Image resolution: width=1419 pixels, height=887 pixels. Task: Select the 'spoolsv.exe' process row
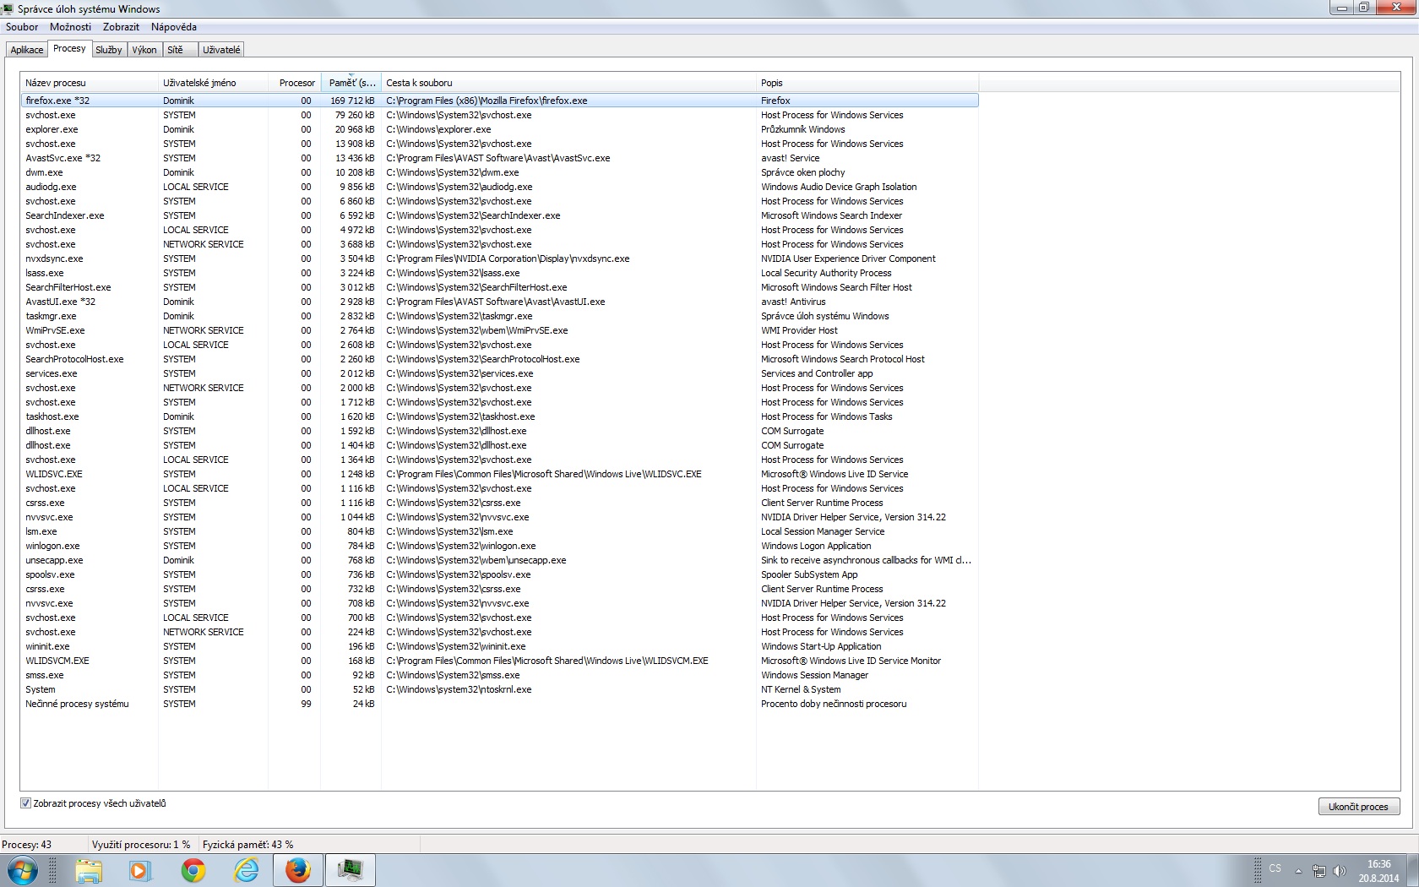coord(500,574)
